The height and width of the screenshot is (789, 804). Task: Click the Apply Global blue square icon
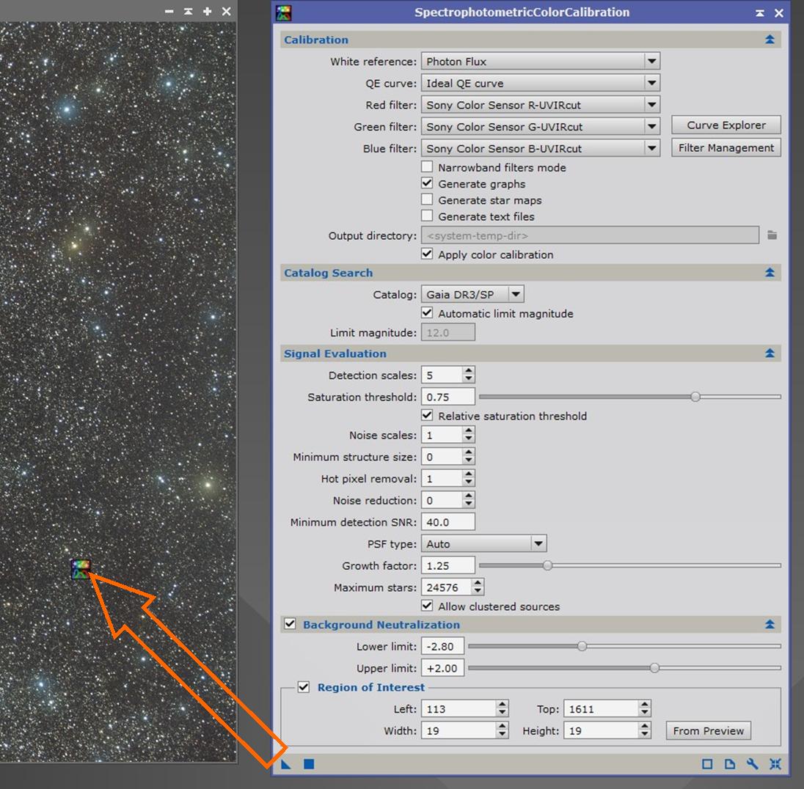tap(309, 764)
